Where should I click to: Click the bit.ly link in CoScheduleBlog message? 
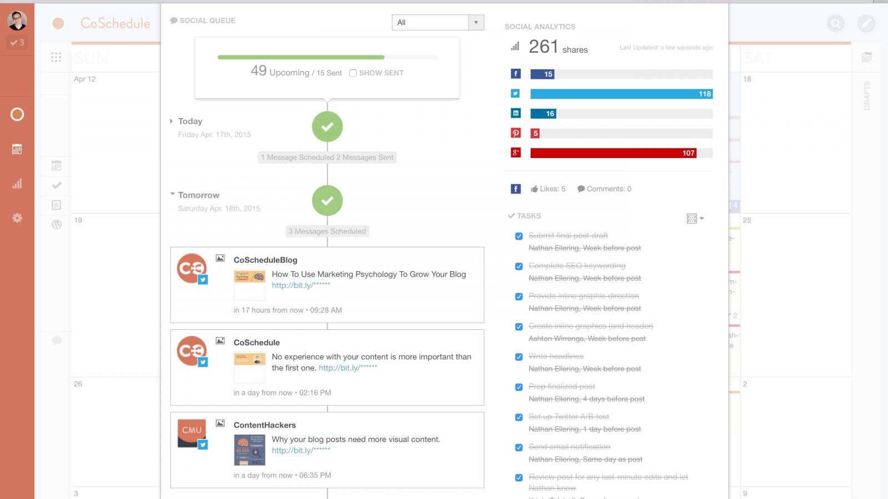click(301, 286)
